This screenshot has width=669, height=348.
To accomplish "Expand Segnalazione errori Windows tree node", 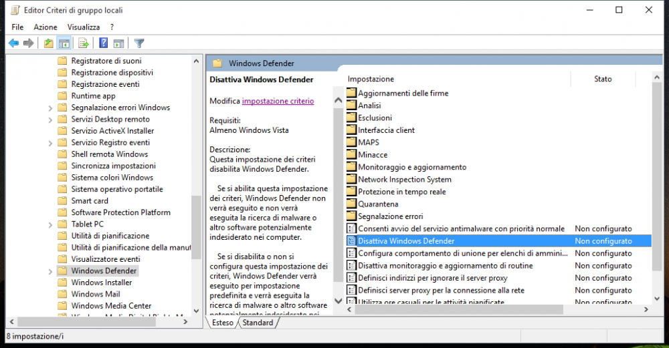I will pyautogui.click(x=51, y=108).
